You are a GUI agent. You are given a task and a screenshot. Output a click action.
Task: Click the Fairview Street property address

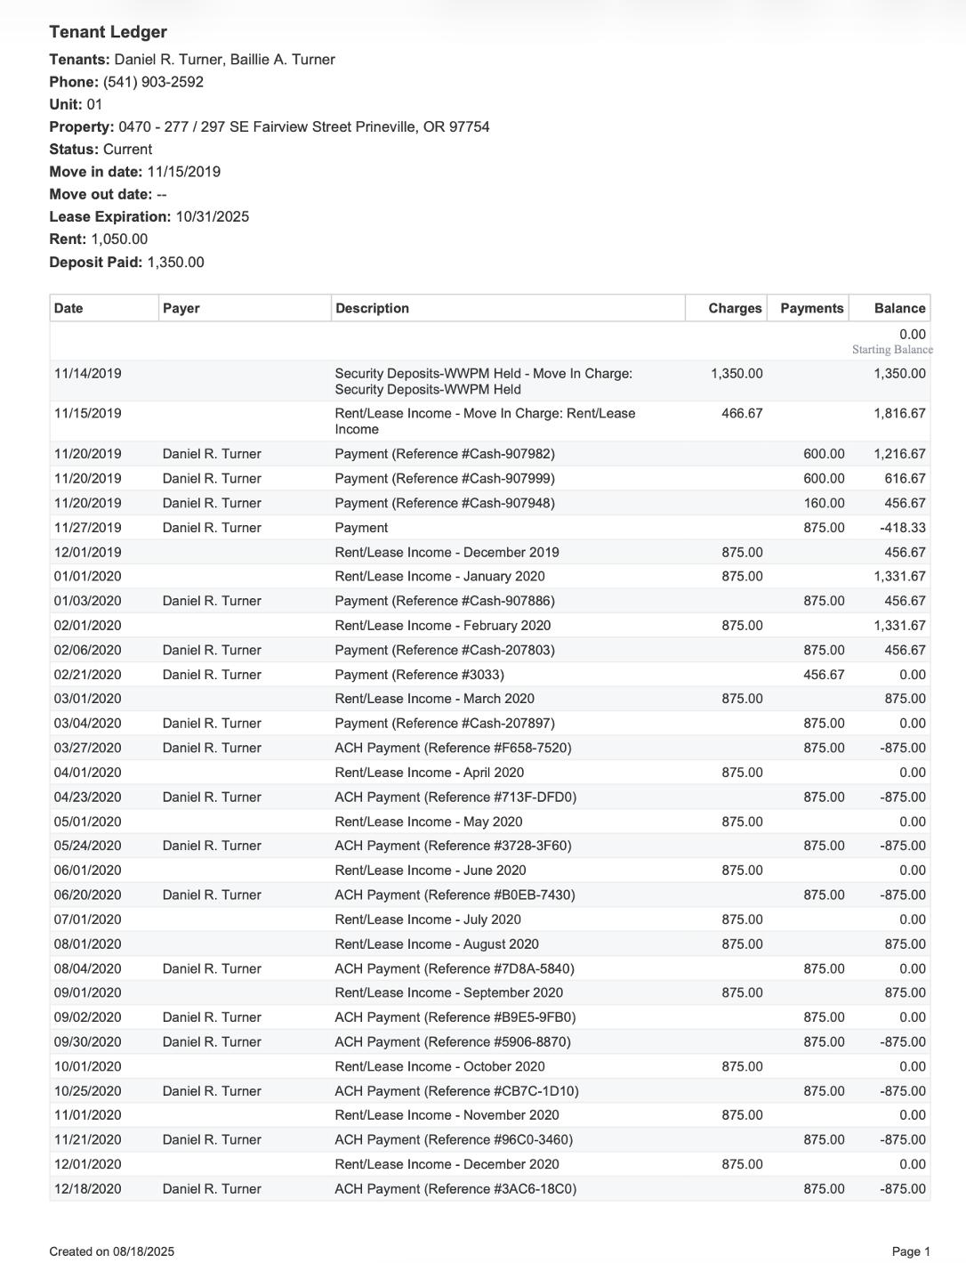coord(303,126)
